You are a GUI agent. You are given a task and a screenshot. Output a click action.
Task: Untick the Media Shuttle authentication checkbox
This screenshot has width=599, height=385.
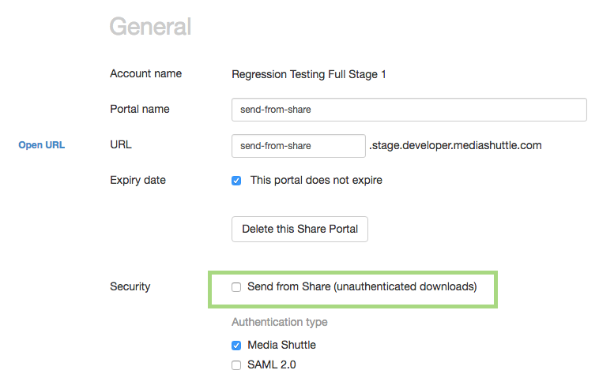(236, 346)
